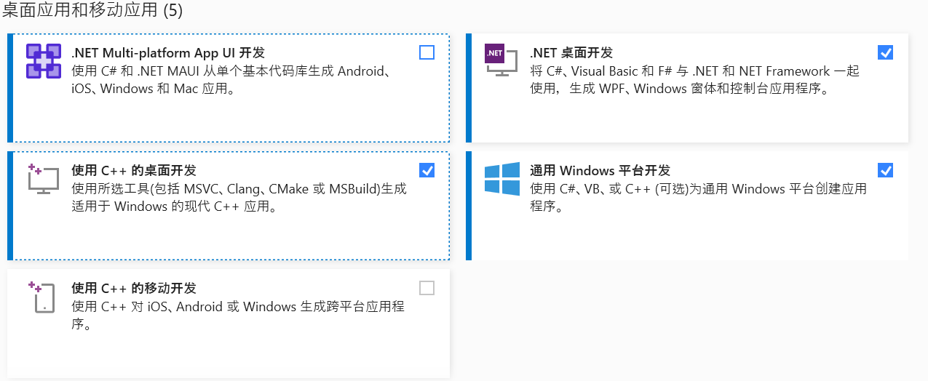The width and height of the screenshot is (928, 381).
Task: Uncheck the .NET 桌面开发 workload checkbox
Action: coord(886,52)
